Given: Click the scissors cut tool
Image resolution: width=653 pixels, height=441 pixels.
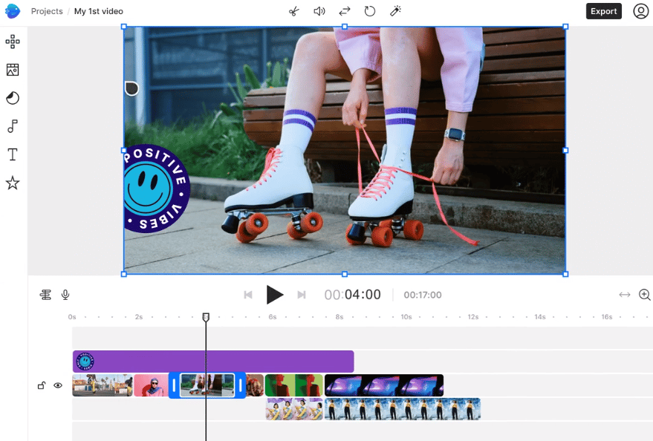Looking at the screenshot, I should click(x=294, y=11).
